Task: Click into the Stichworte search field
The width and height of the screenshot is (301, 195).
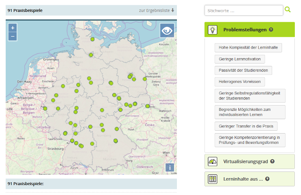Action: pos(244,10)
